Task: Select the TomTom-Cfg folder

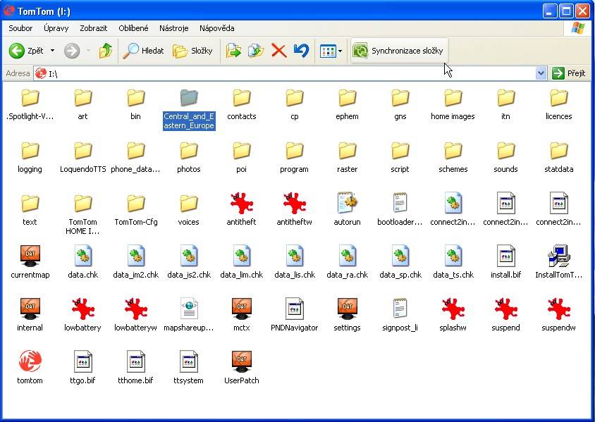Action: (135, 209)
